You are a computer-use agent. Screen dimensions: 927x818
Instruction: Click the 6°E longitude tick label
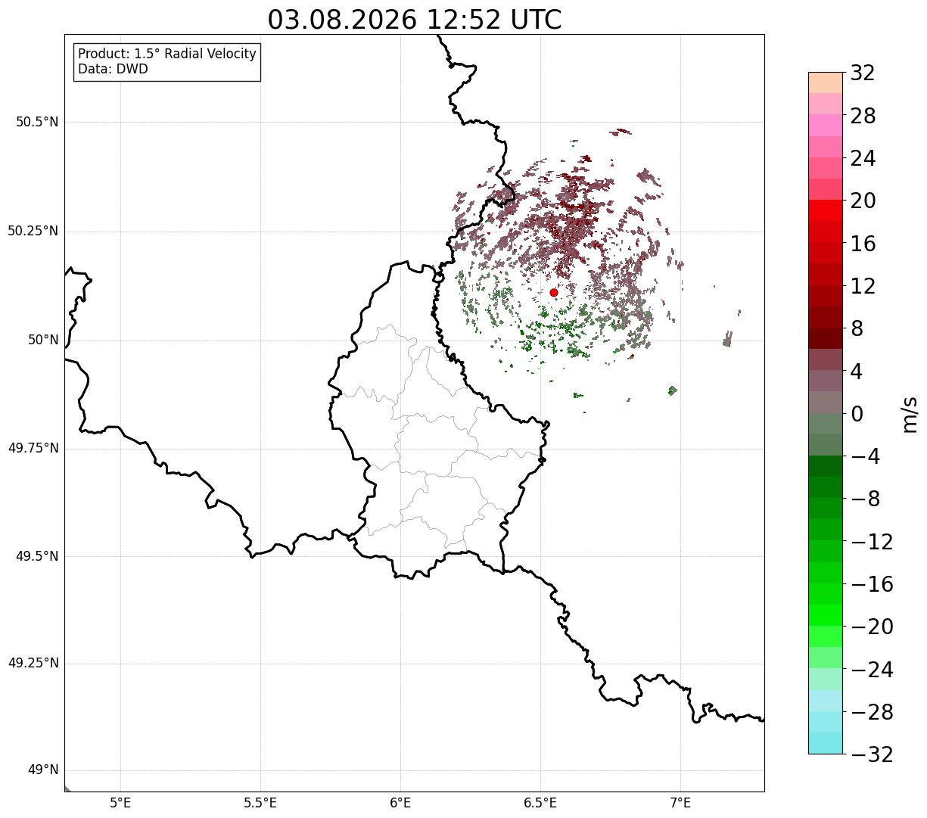(400, 802)
